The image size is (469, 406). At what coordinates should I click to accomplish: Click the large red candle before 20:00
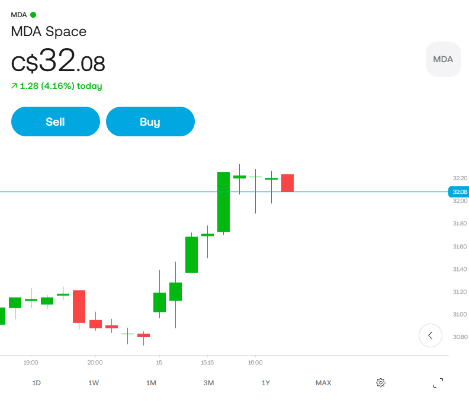click(x=79, y=306)
